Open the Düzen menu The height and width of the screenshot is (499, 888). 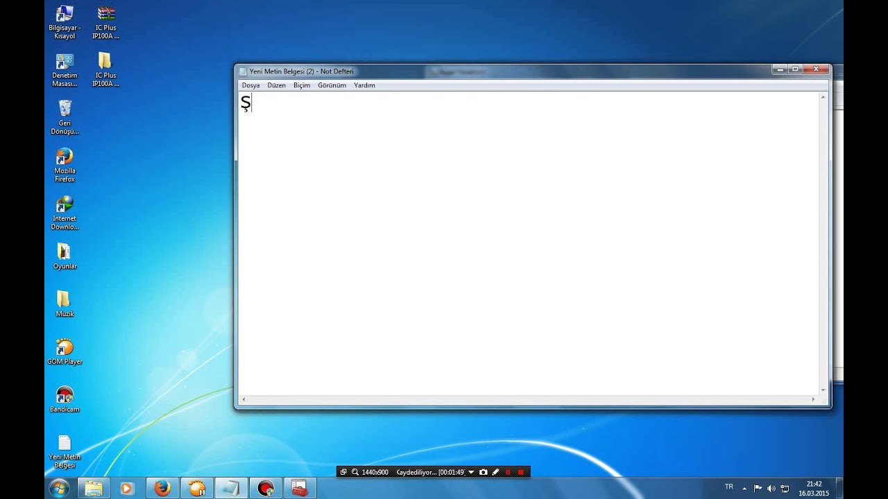pos(276,85)
